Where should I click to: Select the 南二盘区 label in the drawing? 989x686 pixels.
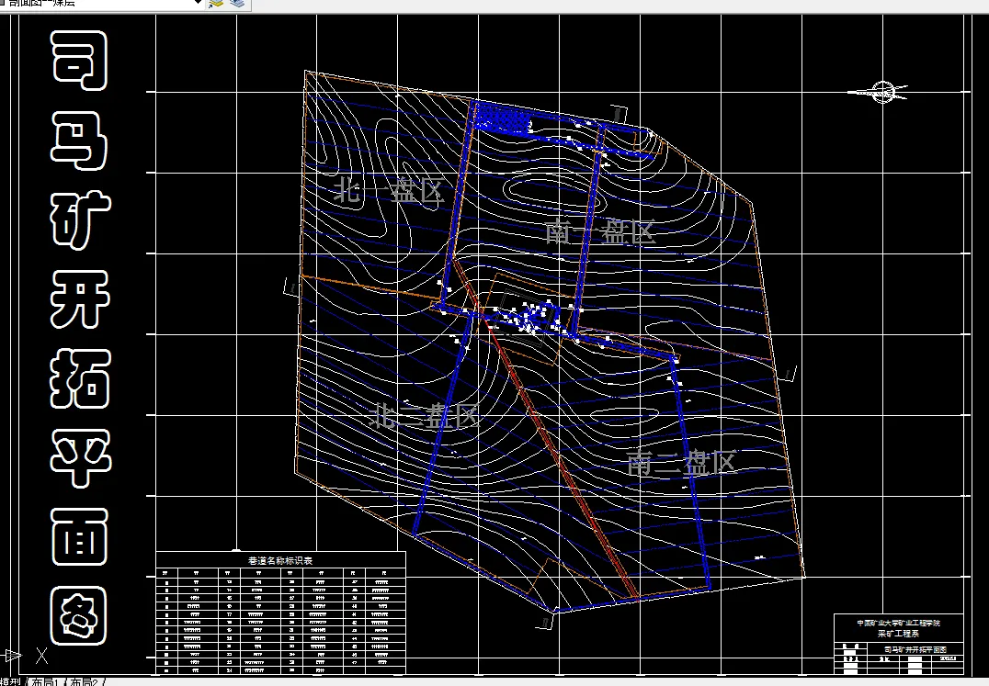coord(682,463)
